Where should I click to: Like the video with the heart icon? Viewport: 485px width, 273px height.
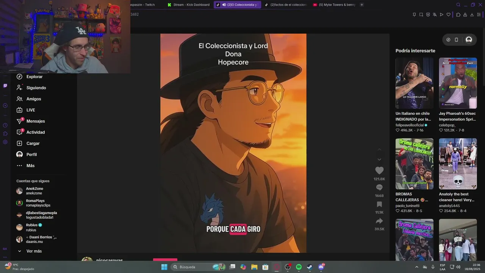(379, 171)
